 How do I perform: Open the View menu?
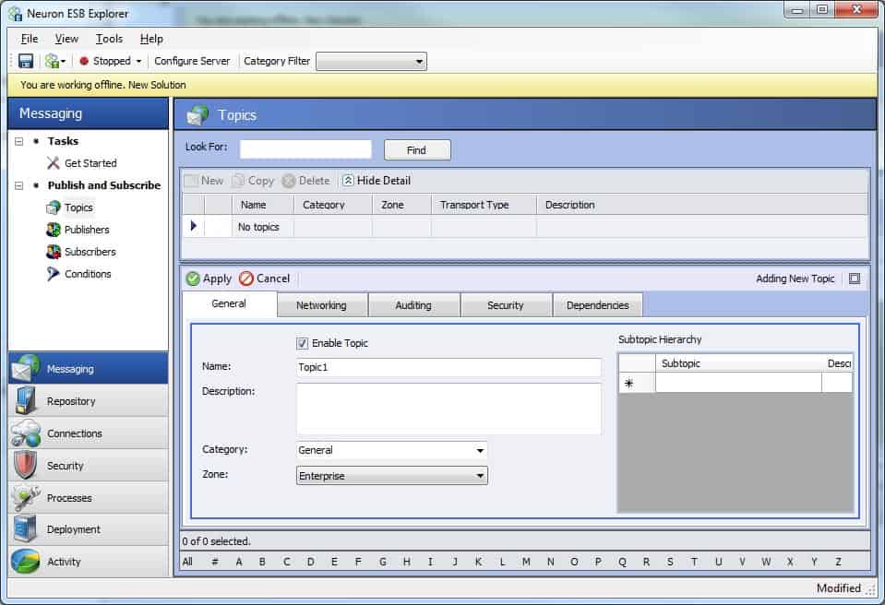66,39
